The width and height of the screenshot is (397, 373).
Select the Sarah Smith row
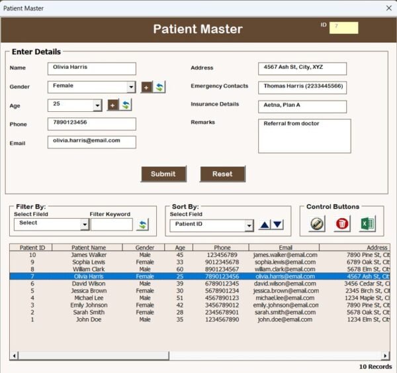click(200, 312)
